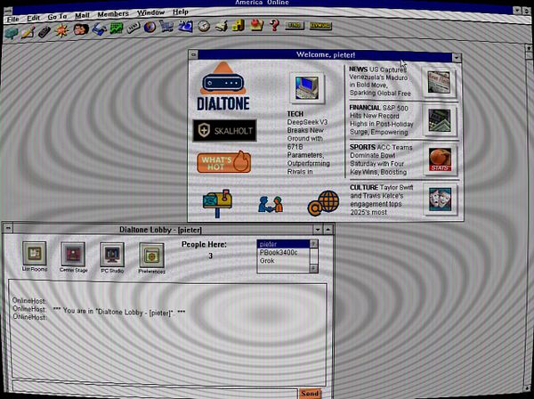Open the SPORTS ACC Teams headline

pos(381,159)
